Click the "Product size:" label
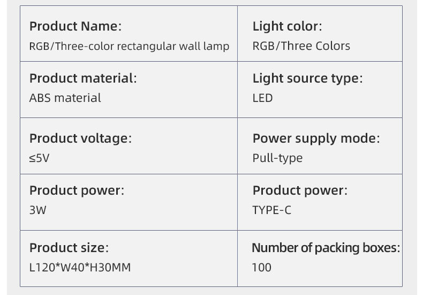The height and width of the screenshot is (295, 423). click(x=69, y=248)
